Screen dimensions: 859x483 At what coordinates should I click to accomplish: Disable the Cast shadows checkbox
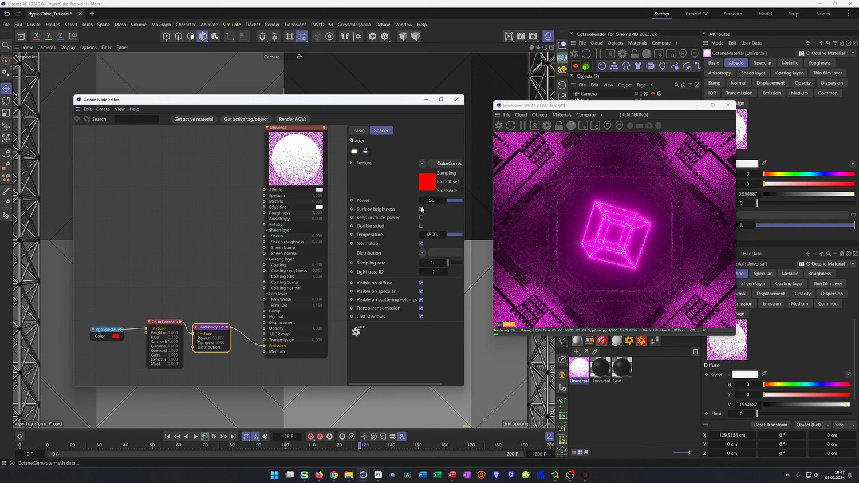421,316
